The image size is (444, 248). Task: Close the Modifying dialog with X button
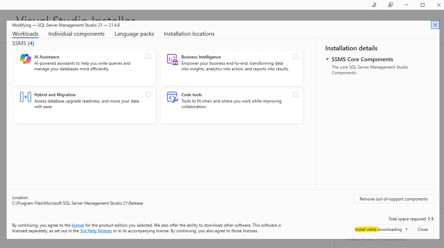click(435, 25)
